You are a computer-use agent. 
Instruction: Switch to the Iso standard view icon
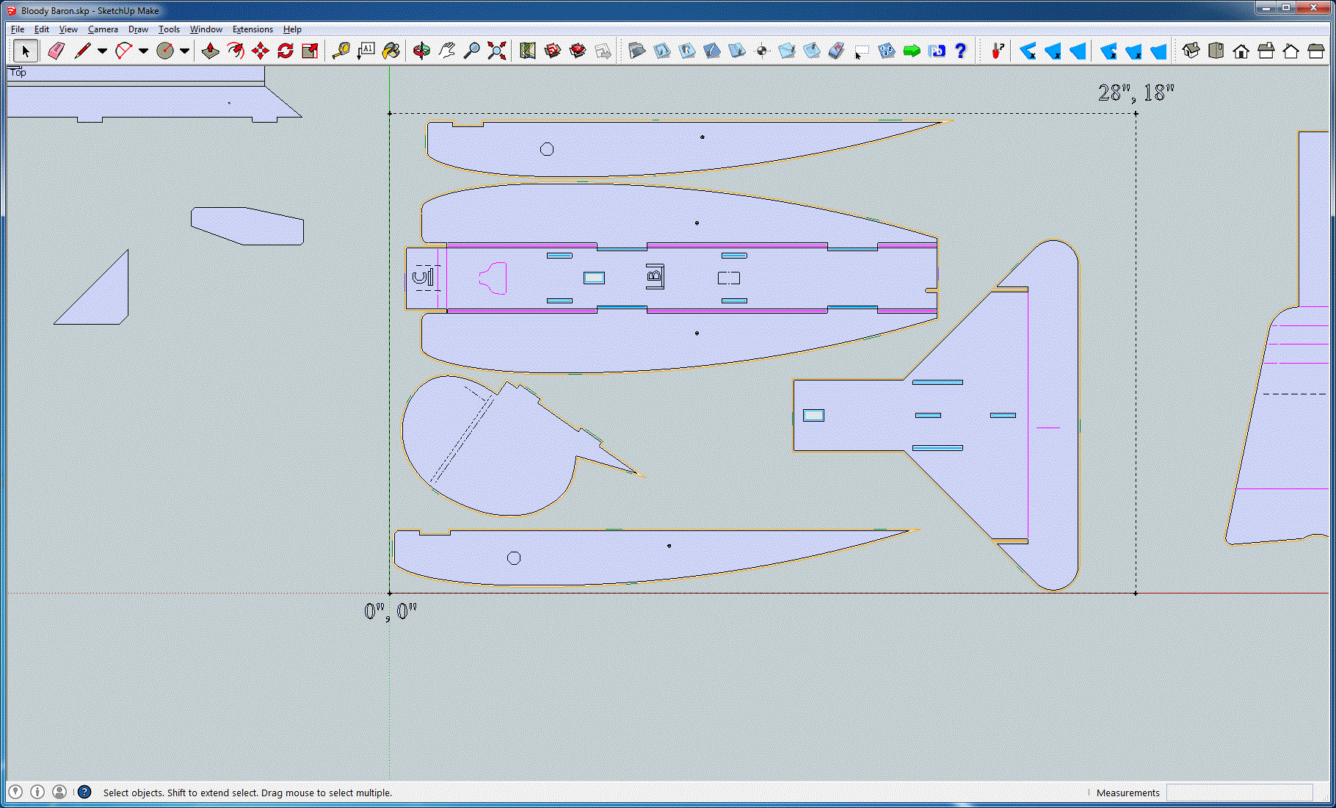pyautogui.click(x=1191, y=51)
